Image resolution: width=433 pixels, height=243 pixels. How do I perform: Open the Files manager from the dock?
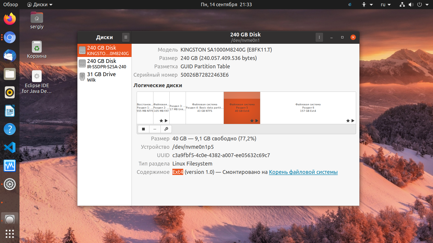coord(10,74)
